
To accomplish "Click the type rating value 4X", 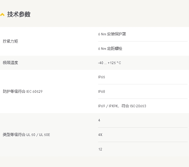I will 100,135.
